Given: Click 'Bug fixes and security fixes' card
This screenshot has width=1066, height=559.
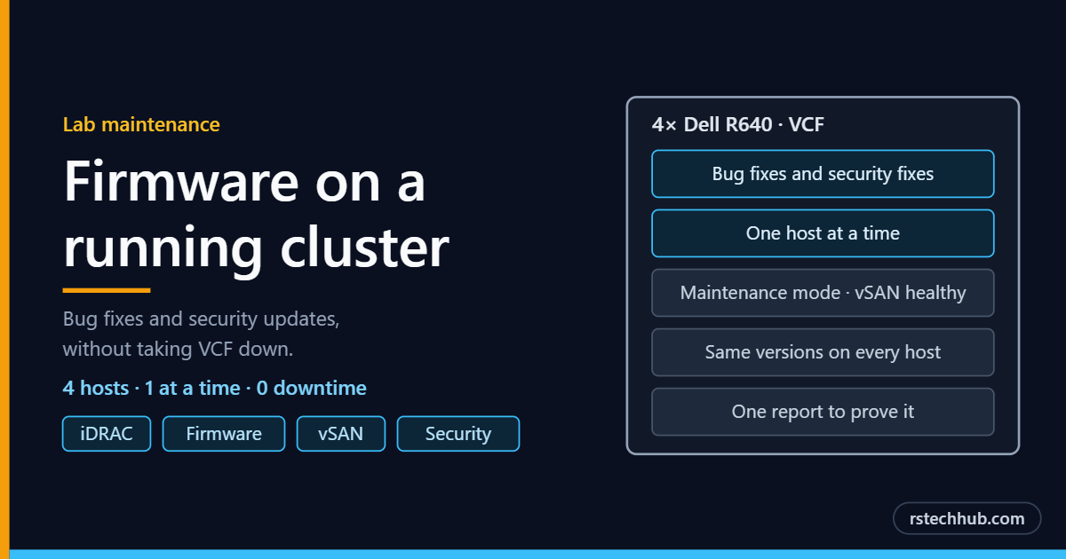Looking at the screenshot, I should coord(823,174).
